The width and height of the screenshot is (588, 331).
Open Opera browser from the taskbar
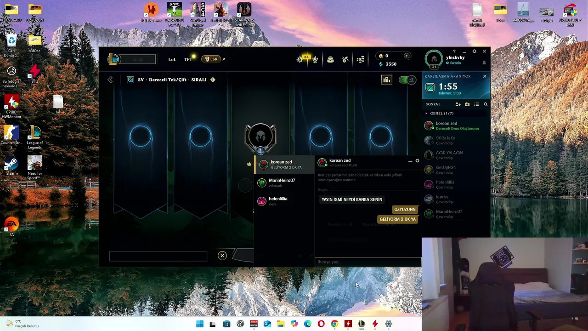point(321,324)
